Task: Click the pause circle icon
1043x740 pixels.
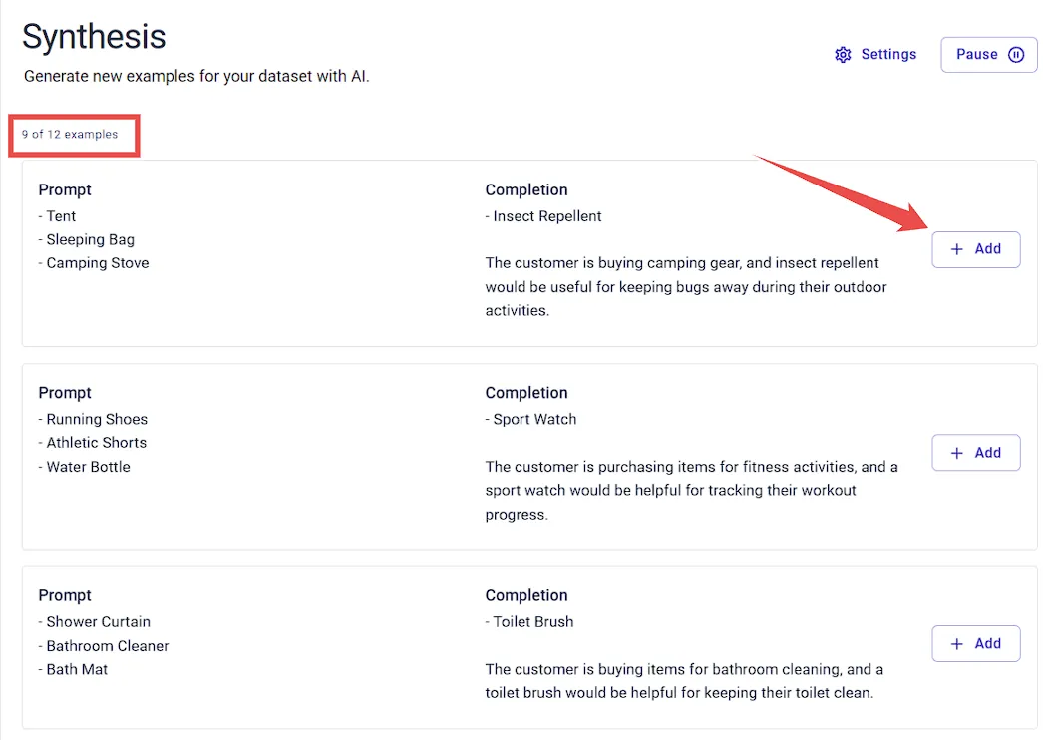Action: pyautogui.click(x=1016, y=55)
